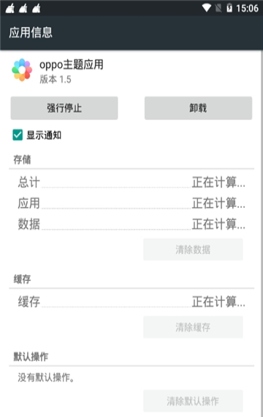Image resolution: width=263 pixels, height=417 pixels.
Task: Click the 卸载 uninstall button
Action: click(198, 108)
